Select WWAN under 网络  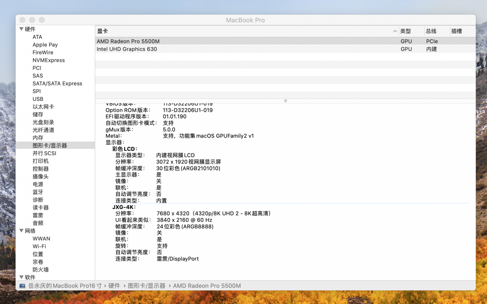pos(41,239)
